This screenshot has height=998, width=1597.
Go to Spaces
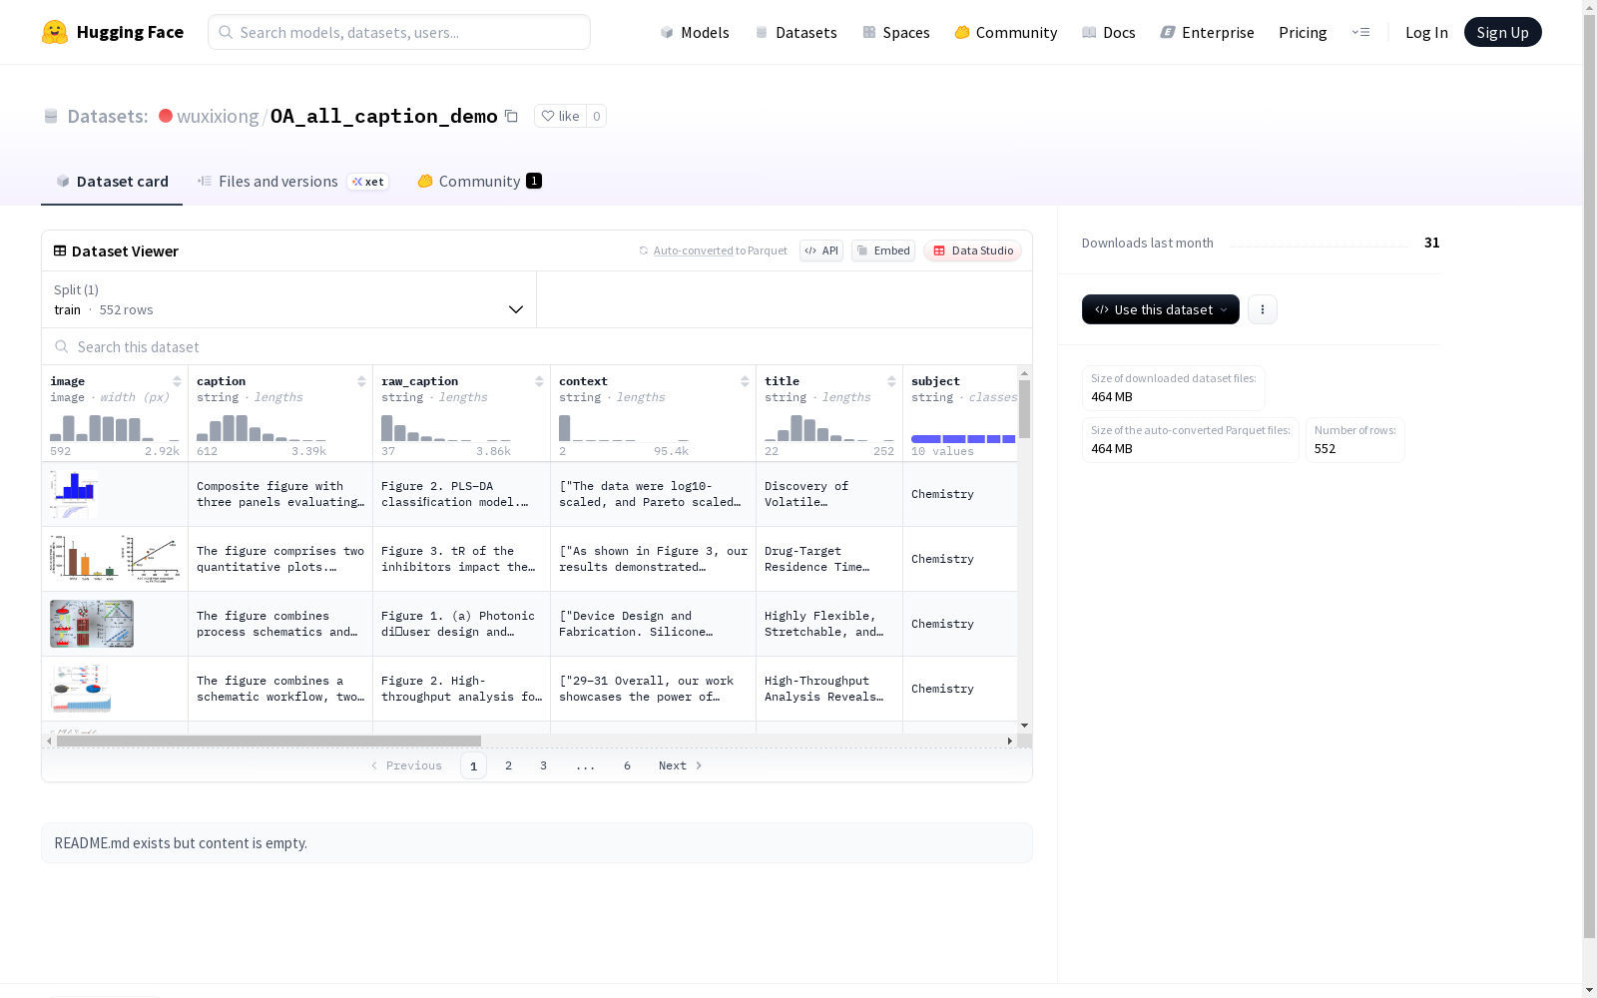pyautogui.click(x=896, y=32)
